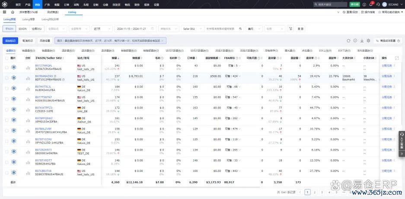Expand table to fullscreen
Image resolution: width=405 pixels, height=199 pixels.
coord(397,58)
